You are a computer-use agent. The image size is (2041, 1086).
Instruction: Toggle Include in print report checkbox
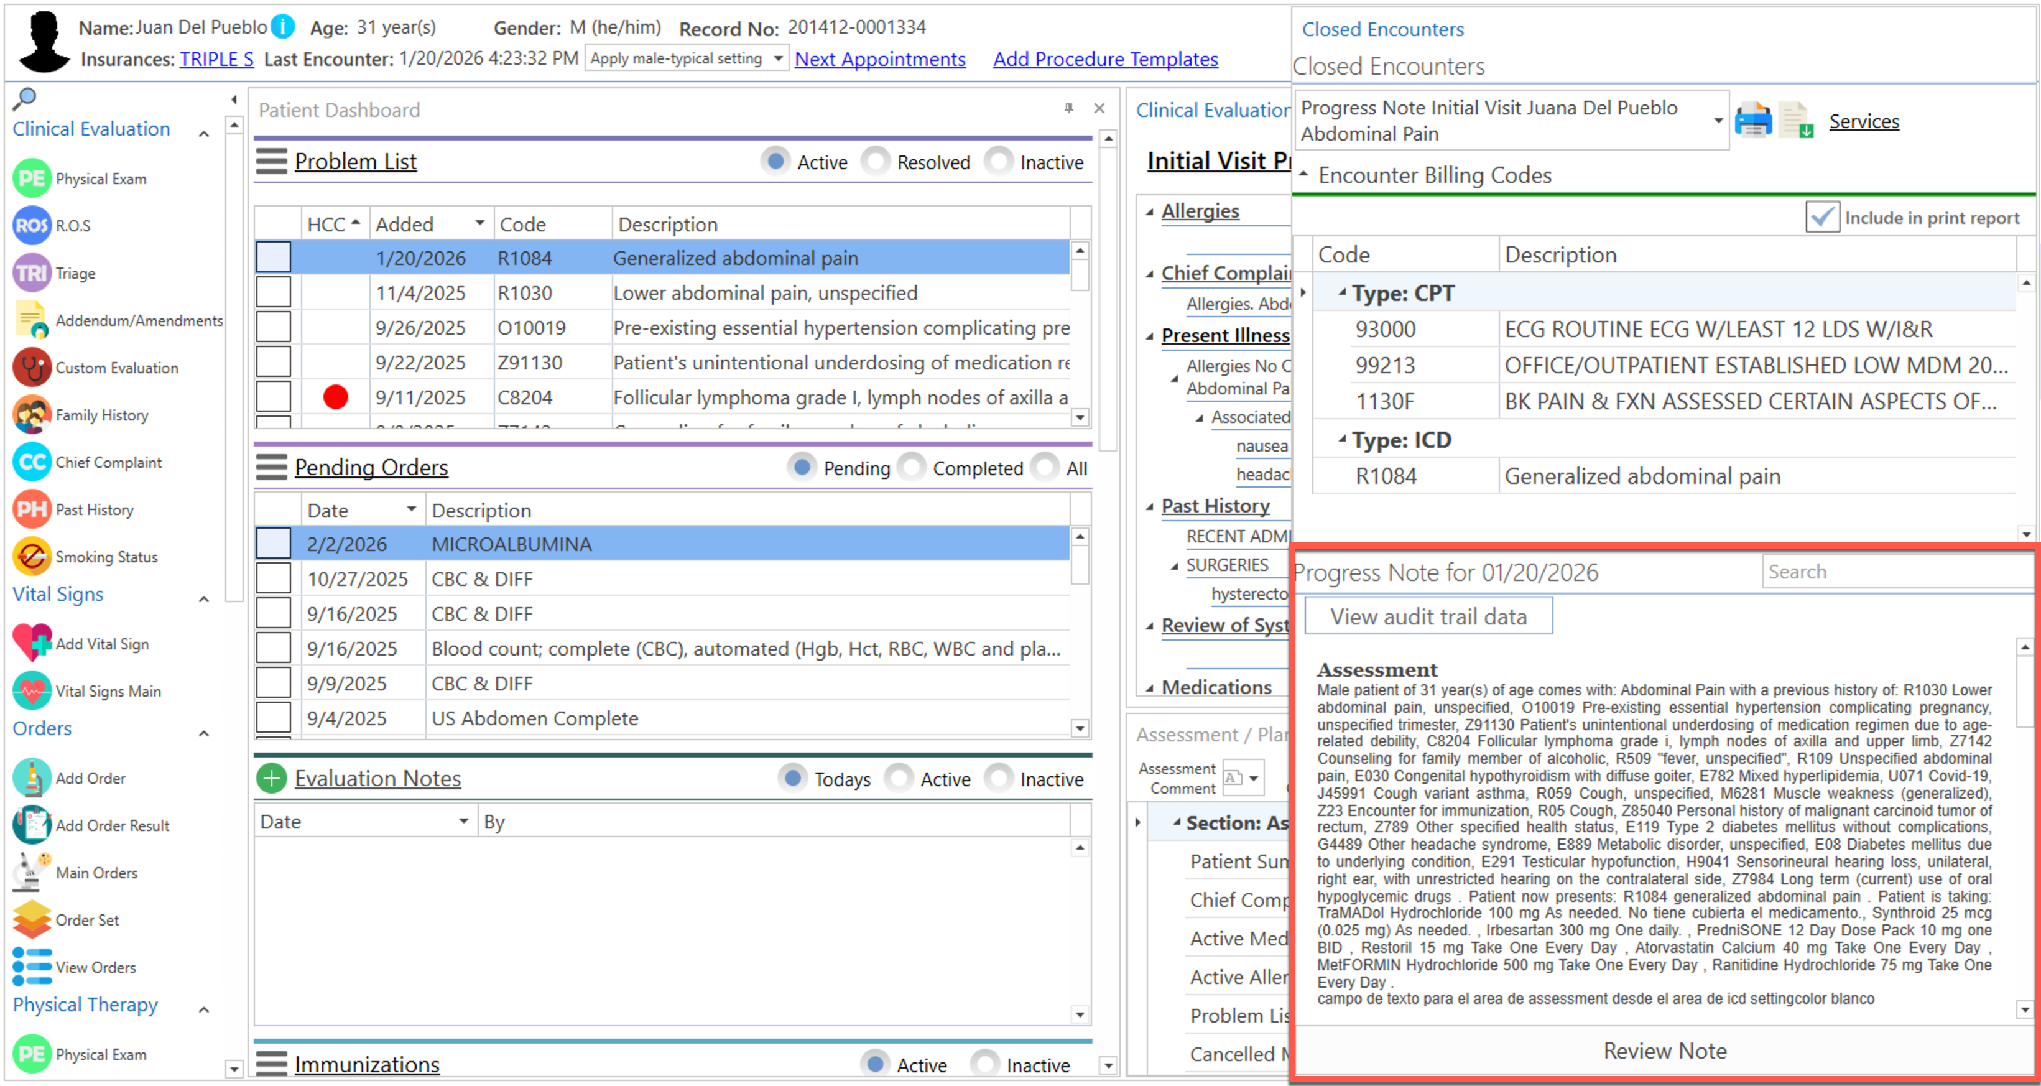tap(1821, 217)
